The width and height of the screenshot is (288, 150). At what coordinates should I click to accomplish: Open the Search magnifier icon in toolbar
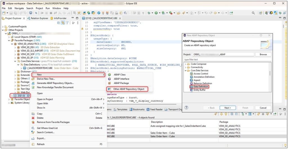(x=253, y=13)
